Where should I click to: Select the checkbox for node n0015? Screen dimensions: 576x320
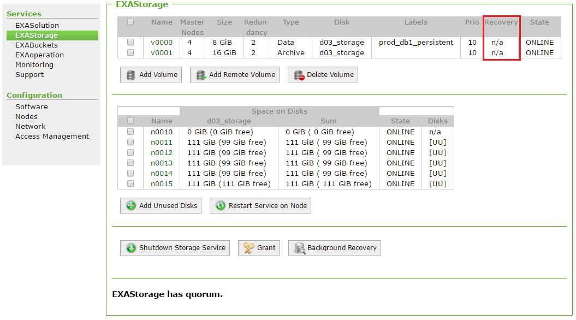[x=130, y=183]
